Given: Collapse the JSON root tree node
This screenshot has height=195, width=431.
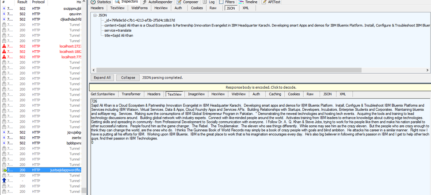Looking at the screenshot, I should pos(95,15).
